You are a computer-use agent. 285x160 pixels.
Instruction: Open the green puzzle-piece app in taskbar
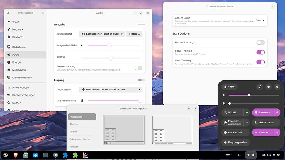pyautogui.click(x=76, y=155)
